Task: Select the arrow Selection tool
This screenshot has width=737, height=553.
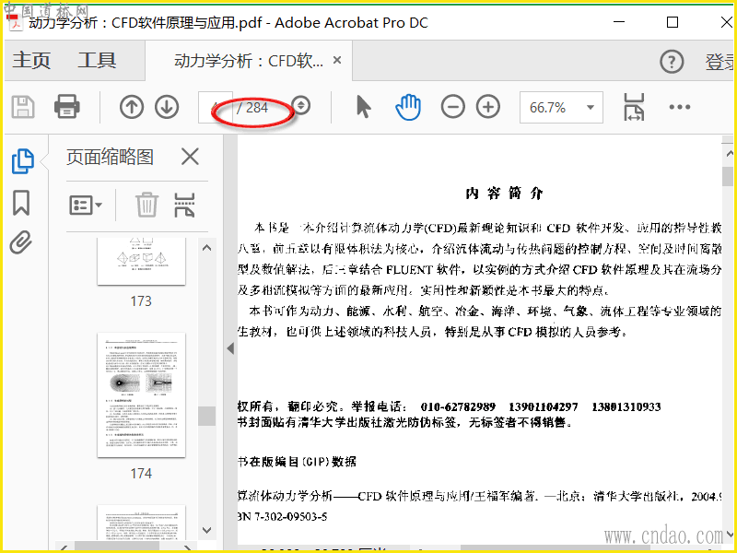Action: click(363, 107)
